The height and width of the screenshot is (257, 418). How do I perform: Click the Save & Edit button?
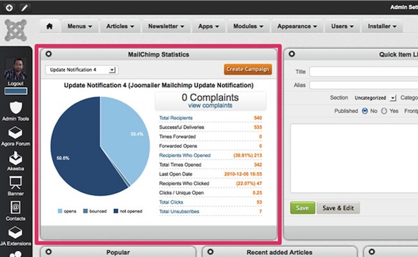click(x=338, y=208)
